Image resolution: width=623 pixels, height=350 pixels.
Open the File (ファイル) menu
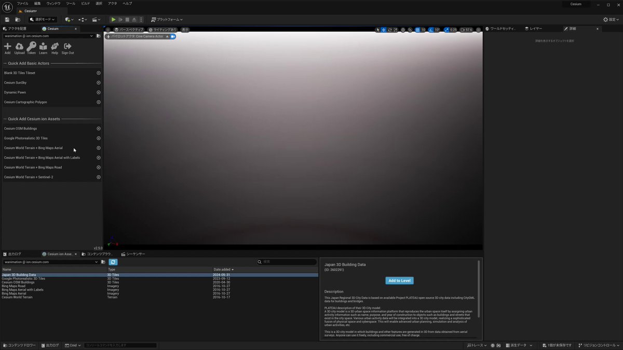(22, 4)
